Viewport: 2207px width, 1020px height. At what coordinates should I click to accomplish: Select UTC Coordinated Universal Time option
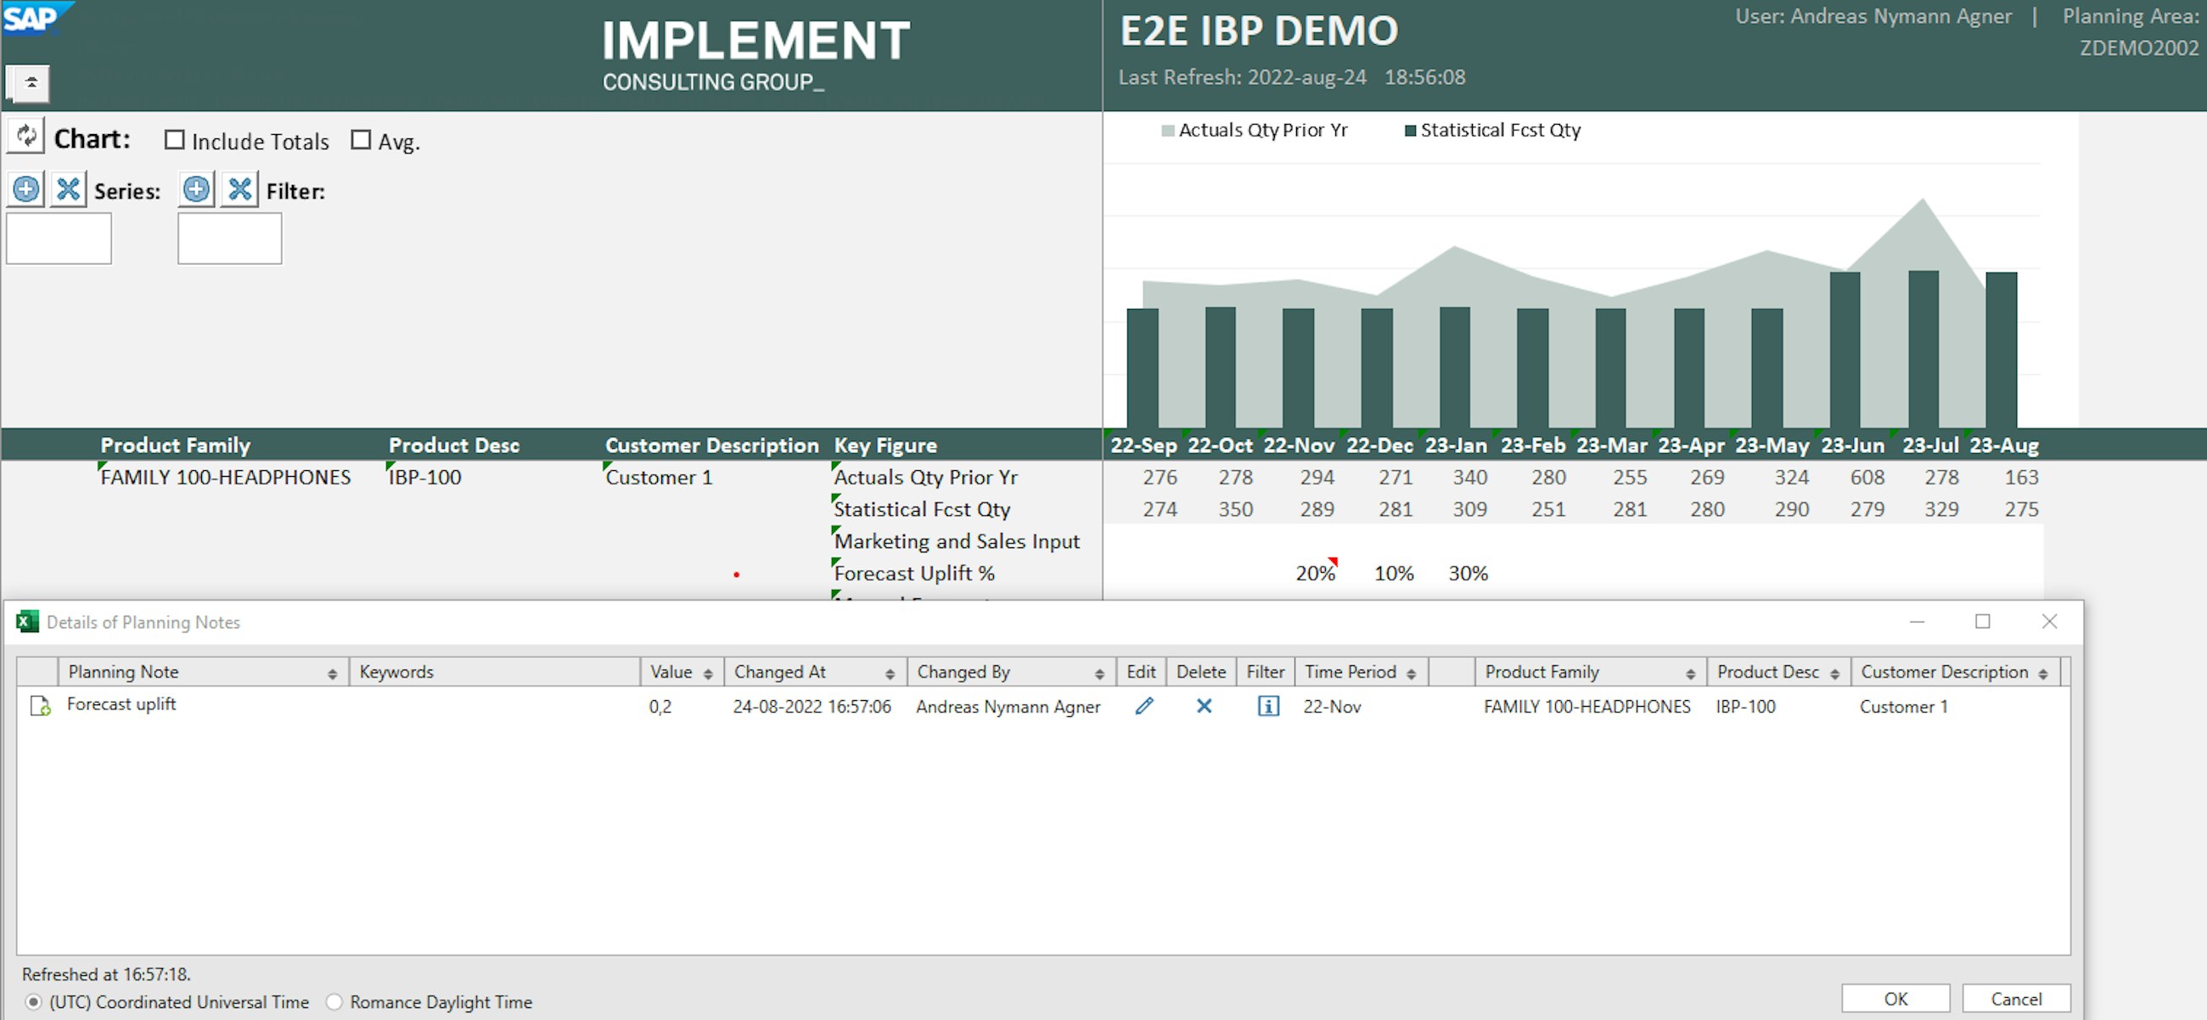33,1001
